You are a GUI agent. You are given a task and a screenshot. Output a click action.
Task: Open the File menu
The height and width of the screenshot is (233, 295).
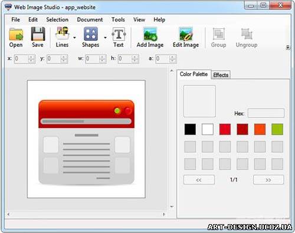pyautogui.click(x=15, y=19)
